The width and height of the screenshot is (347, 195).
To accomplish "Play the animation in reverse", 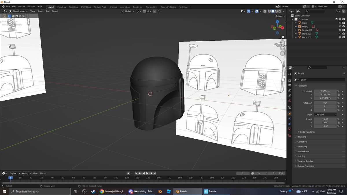I will tap(144, 173).
